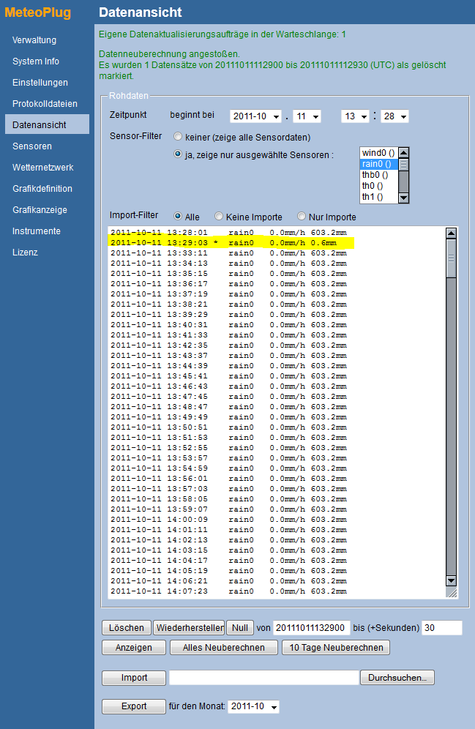Viewport: 475px width, 729px height.
Task: Open Grafikdefinition page
Action: point(42,188)
